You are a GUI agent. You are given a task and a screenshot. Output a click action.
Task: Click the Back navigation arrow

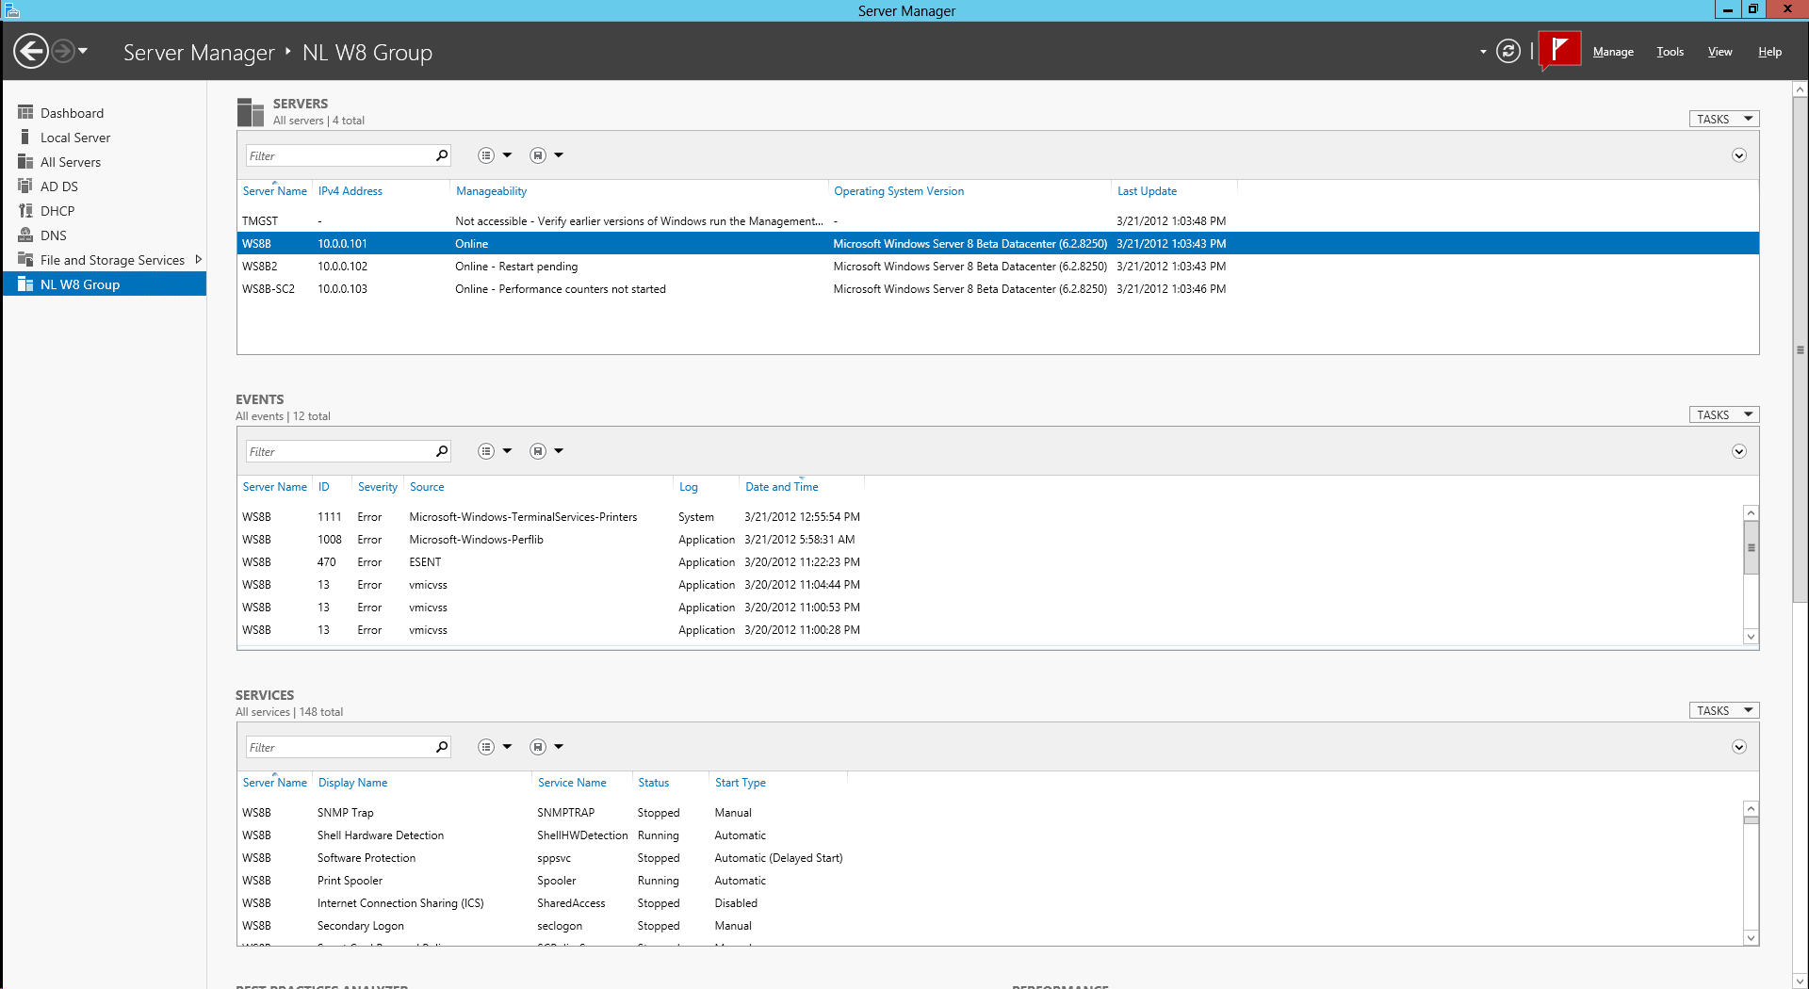31,51
